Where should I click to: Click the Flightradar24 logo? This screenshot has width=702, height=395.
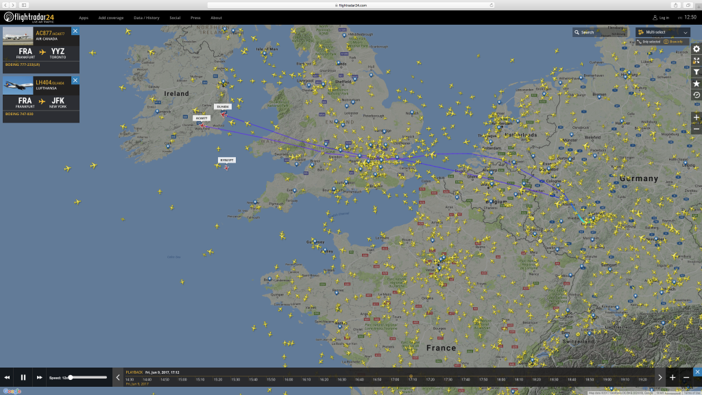point(29,18)
